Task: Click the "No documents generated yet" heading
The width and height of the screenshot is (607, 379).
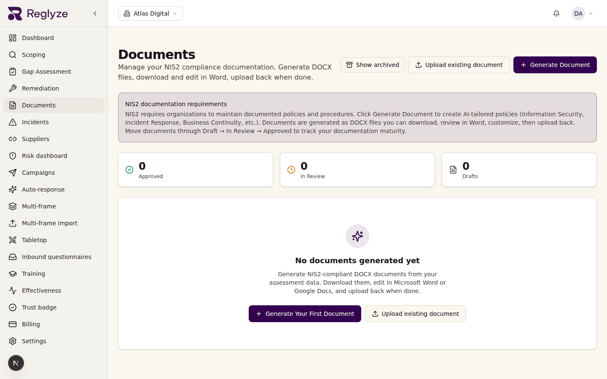Action: point(357,261)
